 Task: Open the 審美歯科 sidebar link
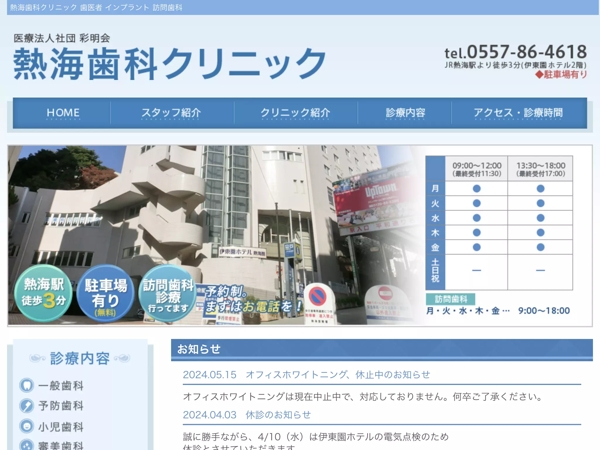(x=61, y=445)
